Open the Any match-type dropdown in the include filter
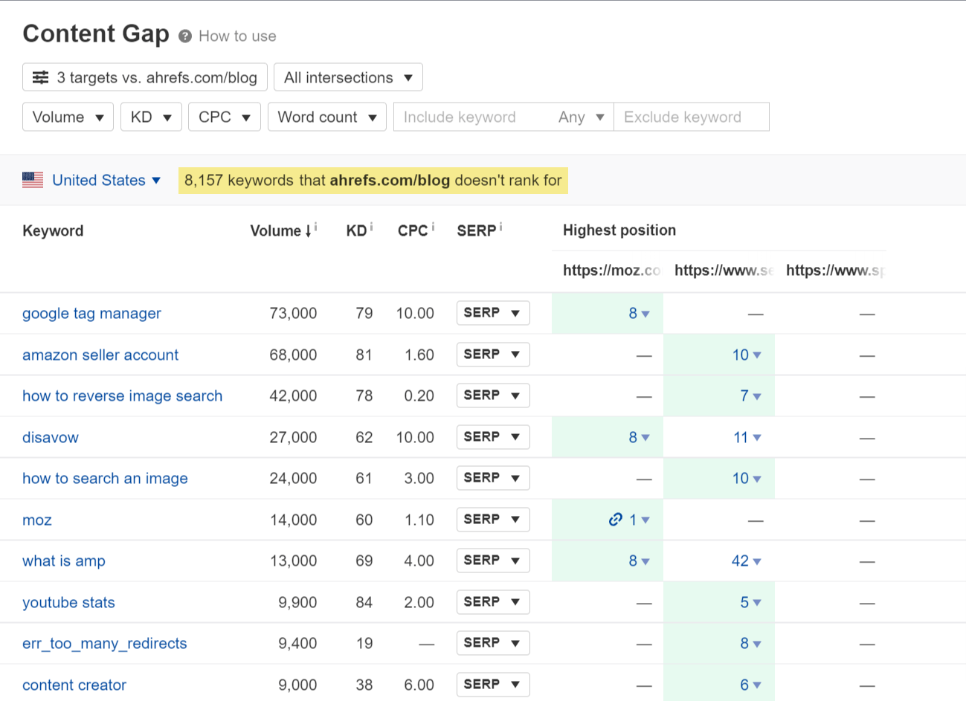This screenshot has height=701, width=966. 581,117
